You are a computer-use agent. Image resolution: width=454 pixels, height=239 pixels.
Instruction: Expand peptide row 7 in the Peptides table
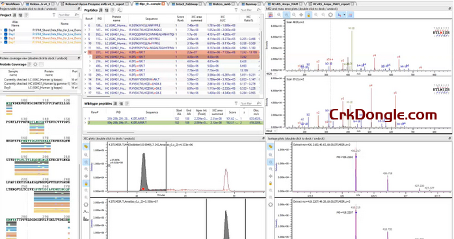(85, 30)
